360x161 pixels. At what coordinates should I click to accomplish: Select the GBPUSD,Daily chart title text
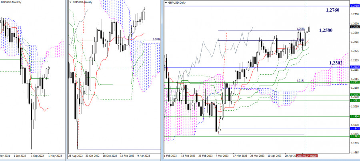[x=177, y=2]
